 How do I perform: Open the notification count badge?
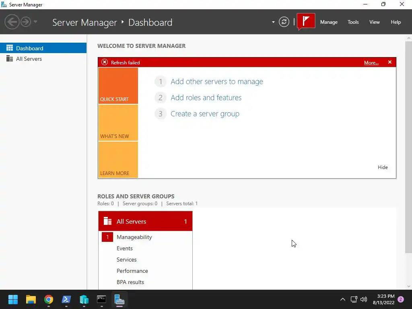coord(401,299)
